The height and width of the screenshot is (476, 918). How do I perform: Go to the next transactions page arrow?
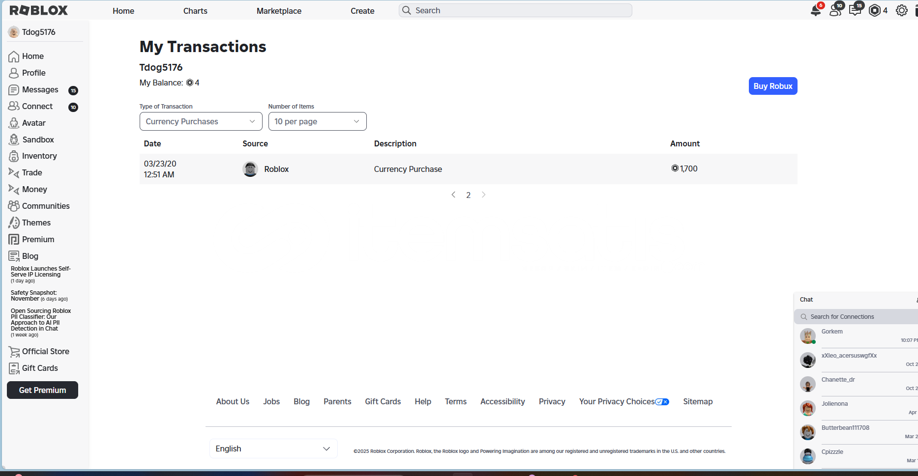(x=483, y=195)
